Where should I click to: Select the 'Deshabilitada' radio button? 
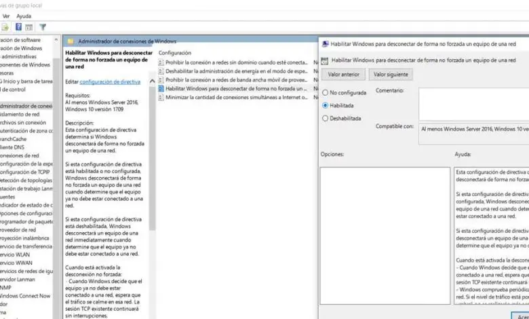(x=326, y=119)
